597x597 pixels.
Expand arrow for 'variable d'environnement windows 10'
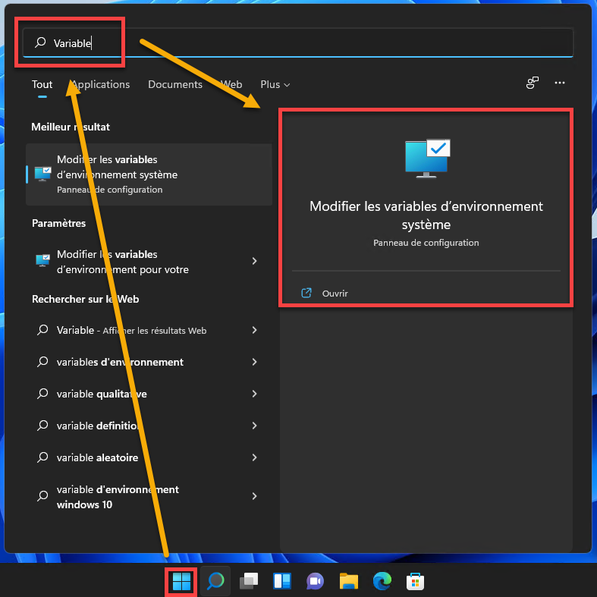coord(254,496)
